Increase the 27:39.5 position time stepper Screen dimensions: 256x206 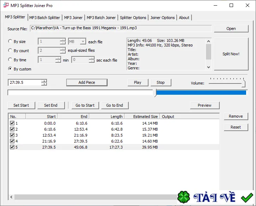click(x=44, y=81)
